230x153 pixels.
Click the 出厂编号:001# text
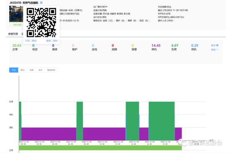tap(100, 7)
